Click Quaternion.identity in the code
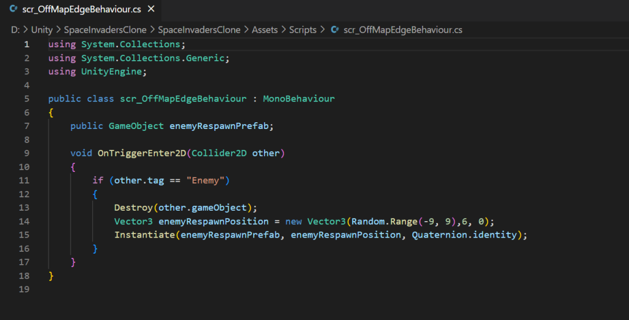This screenshot has height=320, width=629. tap(464, 235)
